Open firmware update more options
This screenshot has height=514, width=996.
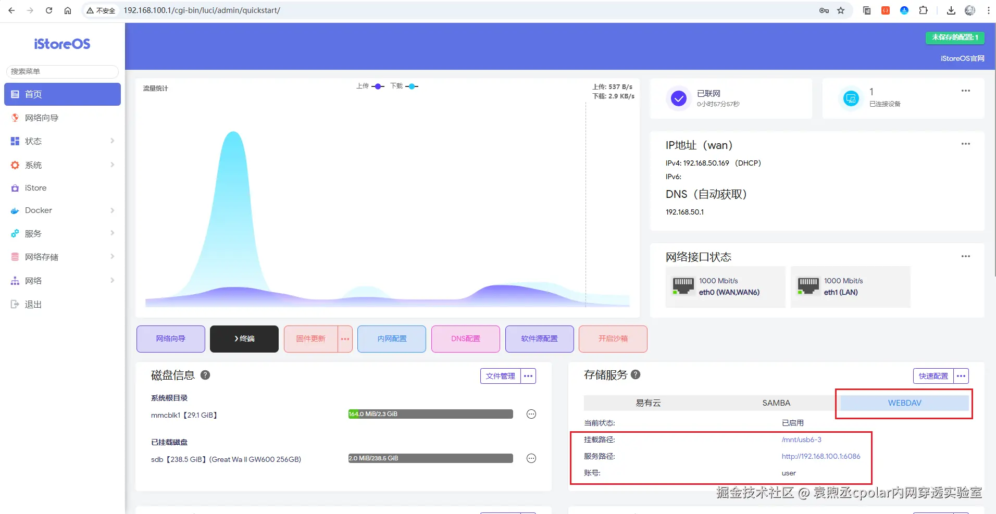point(345,339)
